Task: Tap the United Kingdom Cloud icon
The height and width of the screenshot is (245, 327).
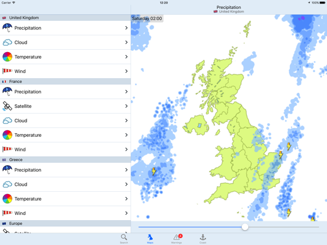Action: 7,42
